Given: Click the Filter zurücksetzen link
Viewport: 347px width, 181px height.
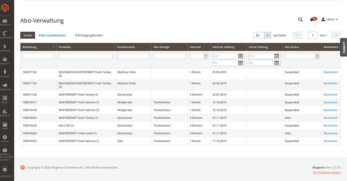Looking at the screenshot, I should (52, 35).
